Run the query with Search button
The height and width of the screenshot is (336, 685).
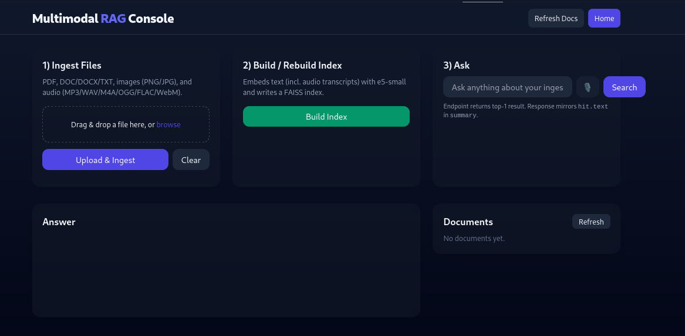pos(624,87)
